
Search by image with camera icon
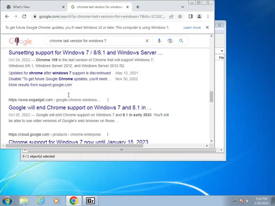click(170, 41)
